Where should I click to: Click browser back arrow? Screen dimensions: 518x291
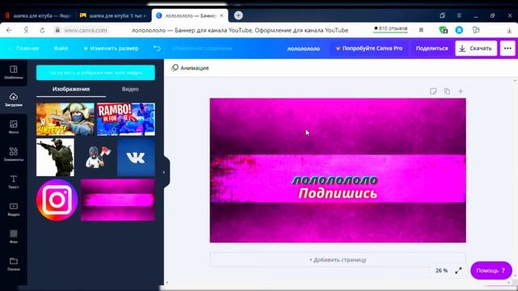point(9,30)
